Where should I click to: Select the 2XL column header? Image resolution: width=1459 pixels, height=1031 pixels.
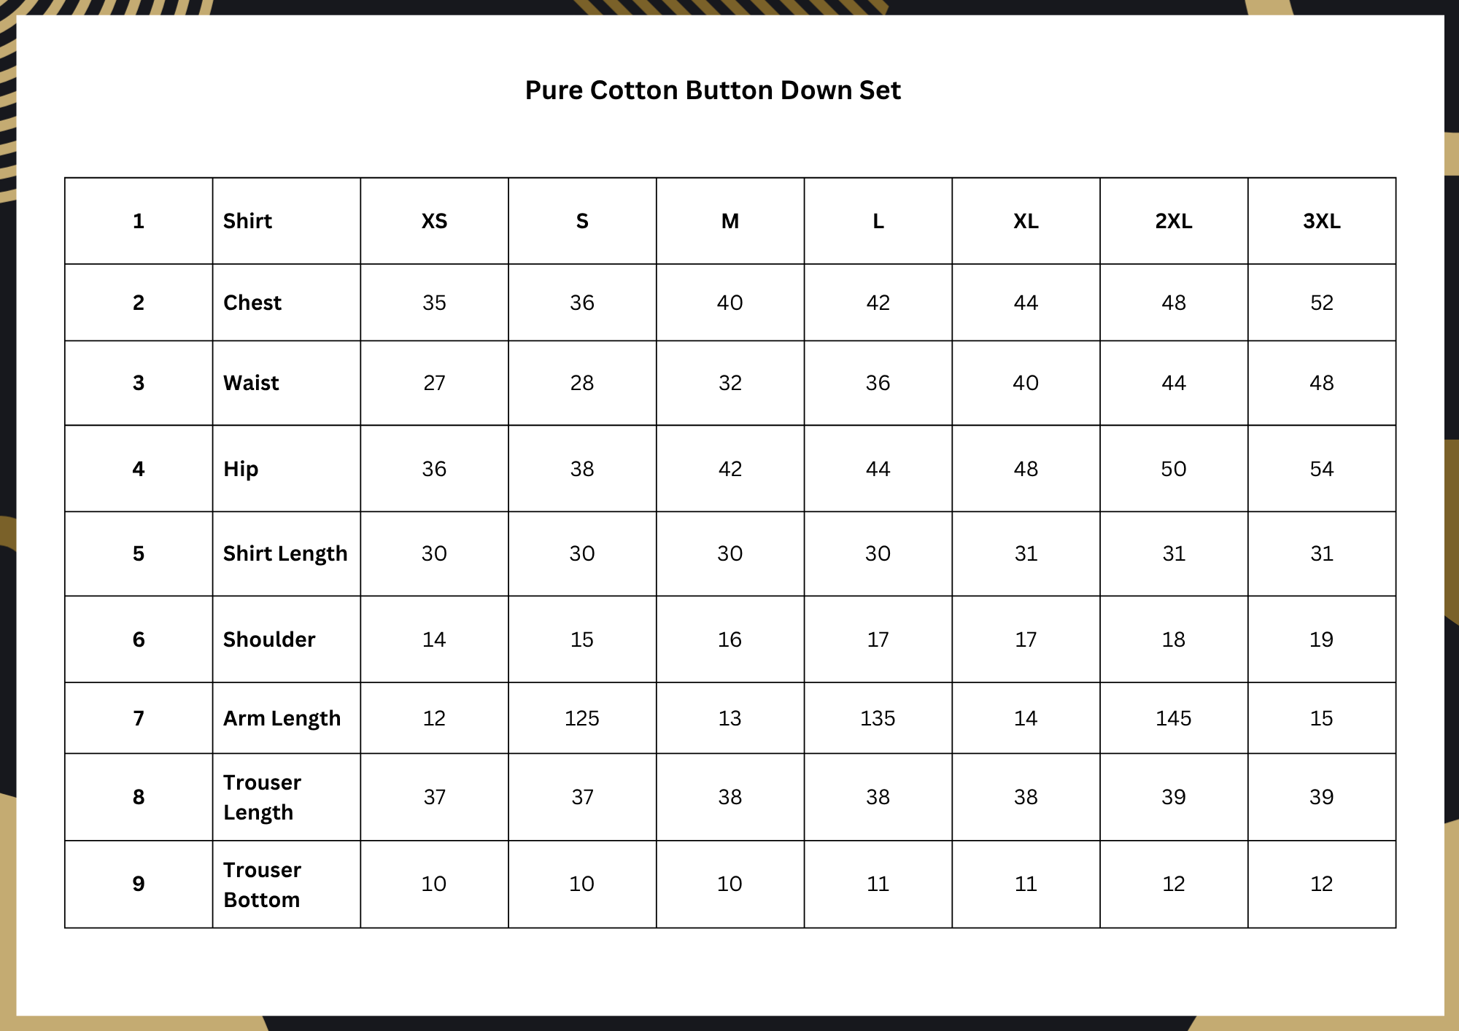1173,221
